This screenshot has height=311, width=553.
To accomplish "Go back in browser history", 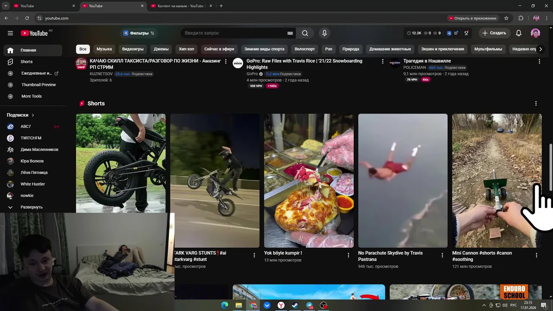I will 6,18.
